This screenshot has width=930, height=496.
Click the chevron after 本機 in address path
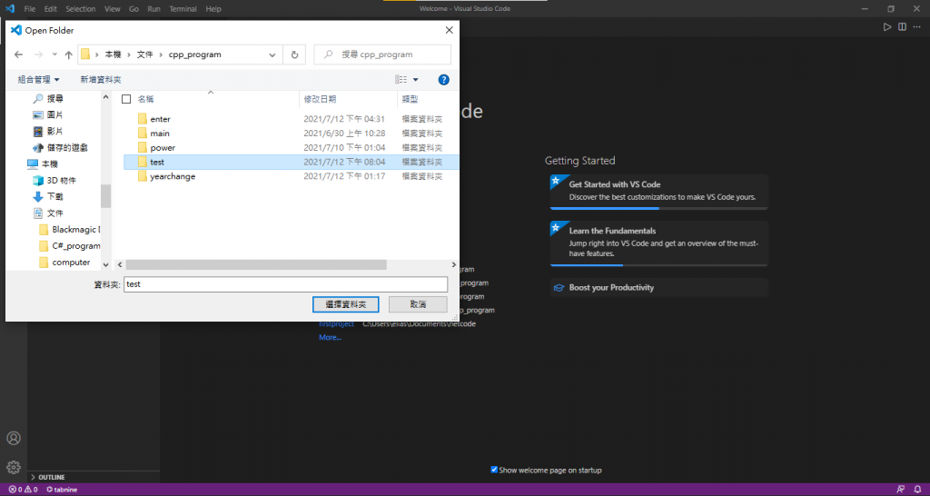129,55
